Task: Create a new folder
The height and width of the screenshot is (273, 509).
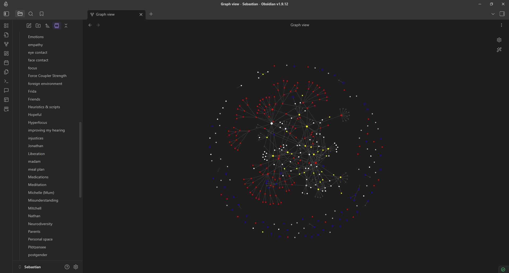Action: point(38,26)
